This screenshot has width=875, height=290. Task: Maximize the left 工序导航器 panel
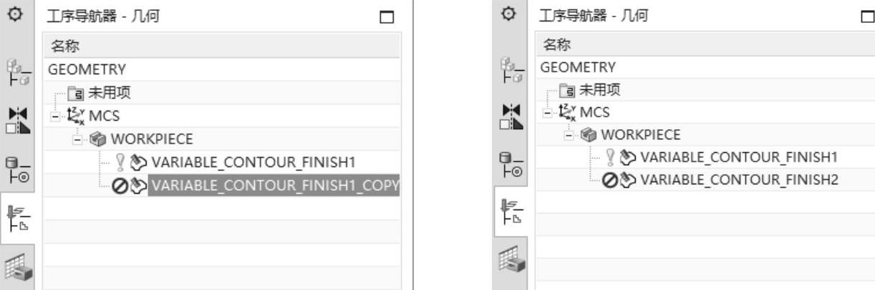point(388,16)
